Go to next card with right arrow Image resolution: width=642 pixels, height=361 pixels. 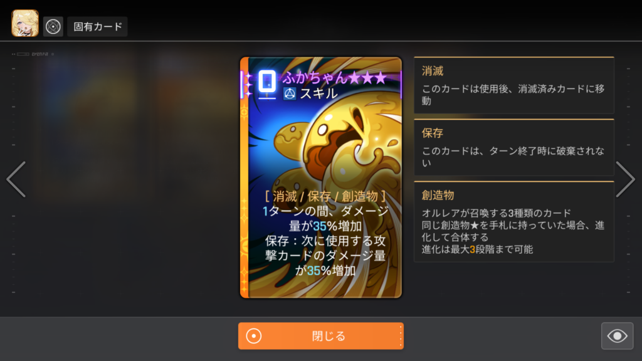click(x=625, y=179)
